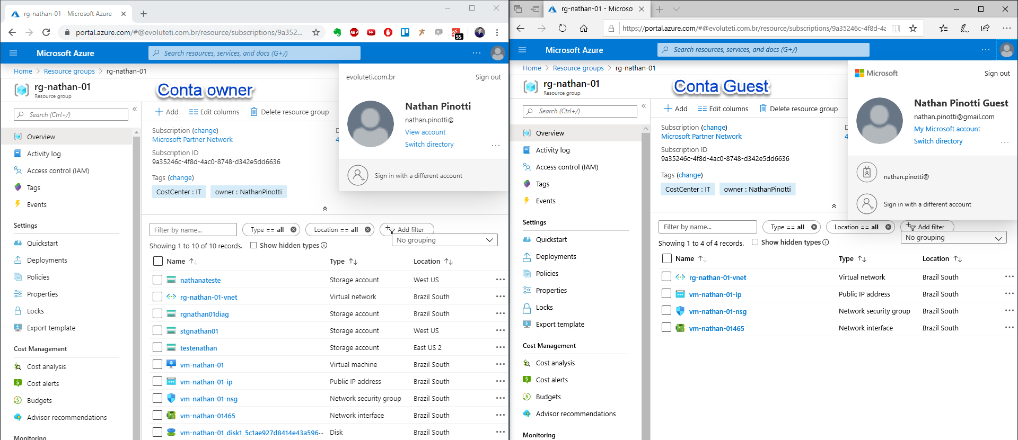Toggle Show hidden types in right window
This screenshot has height=440, width=1018.
pyautogui.click(x=755, y=242)
